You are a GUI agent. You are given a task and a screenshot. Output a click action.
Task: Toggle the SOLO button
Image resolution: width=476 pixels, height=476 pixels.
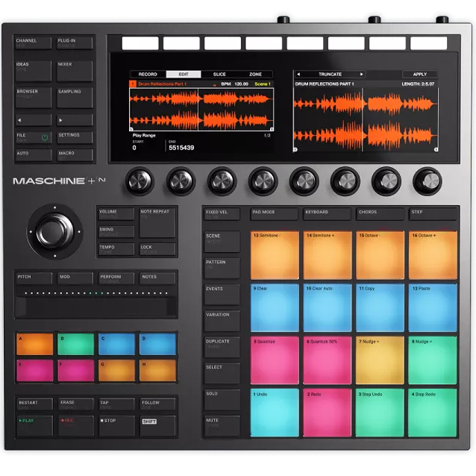tap(222, 399)
